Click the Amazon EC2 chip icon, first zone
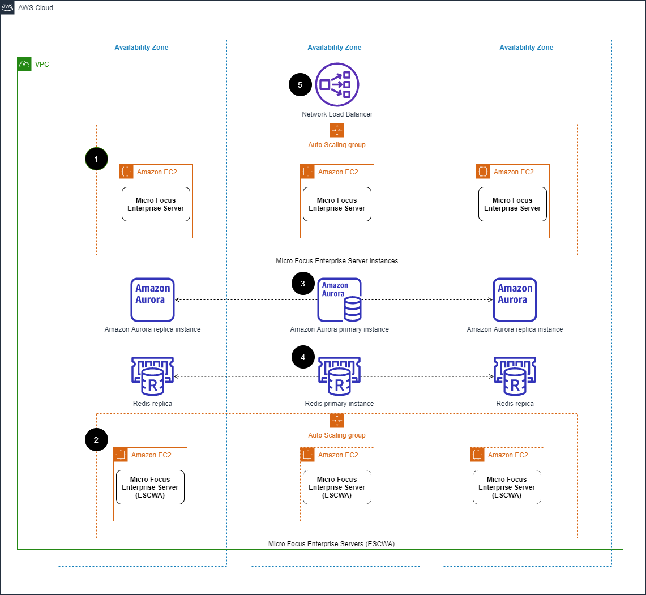646x595 pixels. point(126,172)
